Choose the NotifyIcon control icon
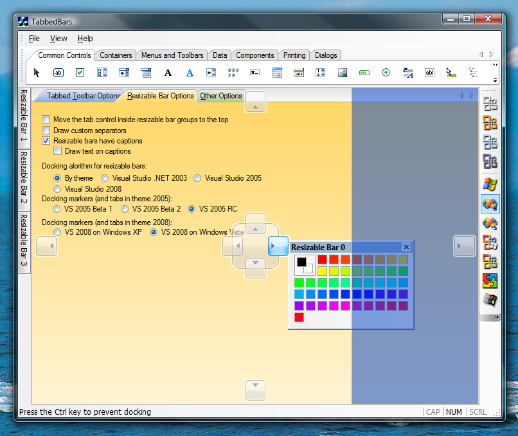Screen dimensions: 518x436 (299, 73)
